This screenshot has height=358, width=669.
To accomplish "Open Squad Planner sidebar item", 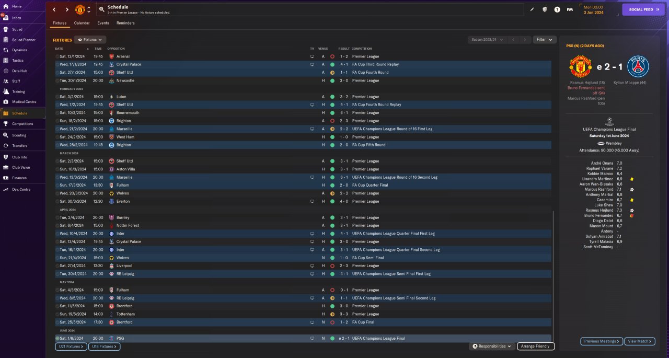I will point(24,40).
